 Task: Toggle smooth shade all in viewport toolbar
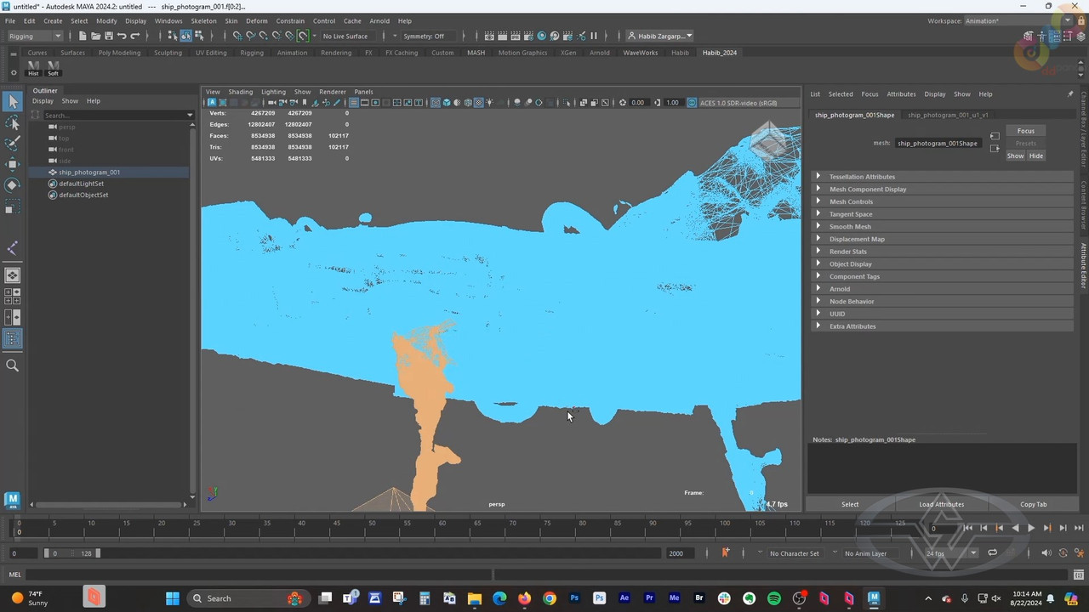(446, 103)
